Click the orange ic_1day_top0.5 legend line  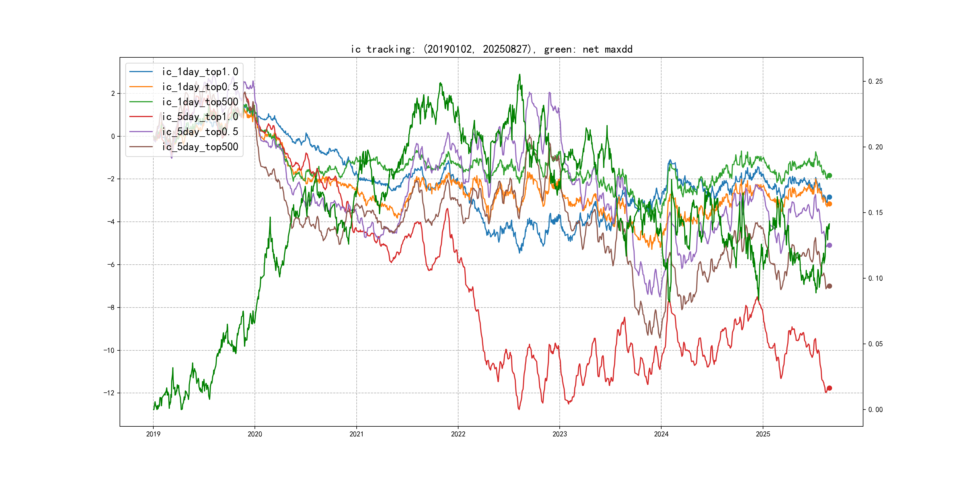(141, 87)
